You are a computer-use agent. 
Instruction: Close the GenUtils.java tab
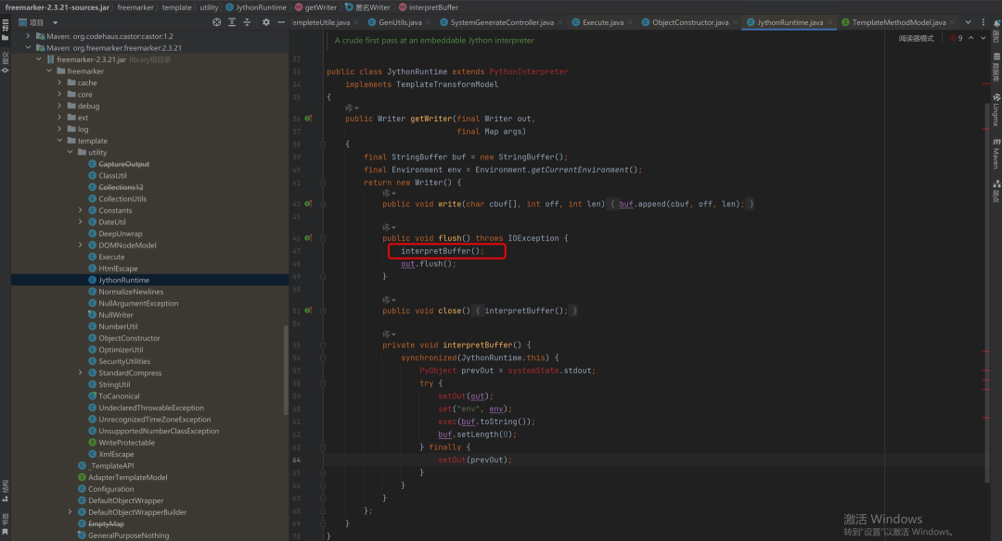pos(428,22)
